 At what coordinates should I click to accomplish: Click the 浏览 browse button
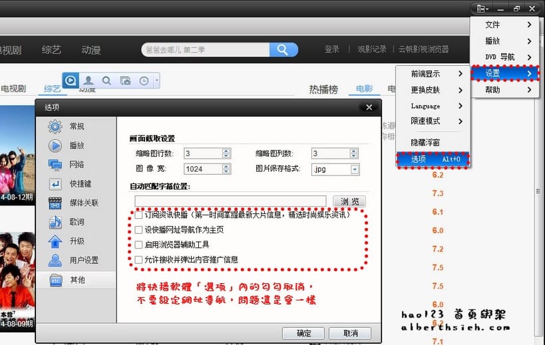click(x=349, y=201)
